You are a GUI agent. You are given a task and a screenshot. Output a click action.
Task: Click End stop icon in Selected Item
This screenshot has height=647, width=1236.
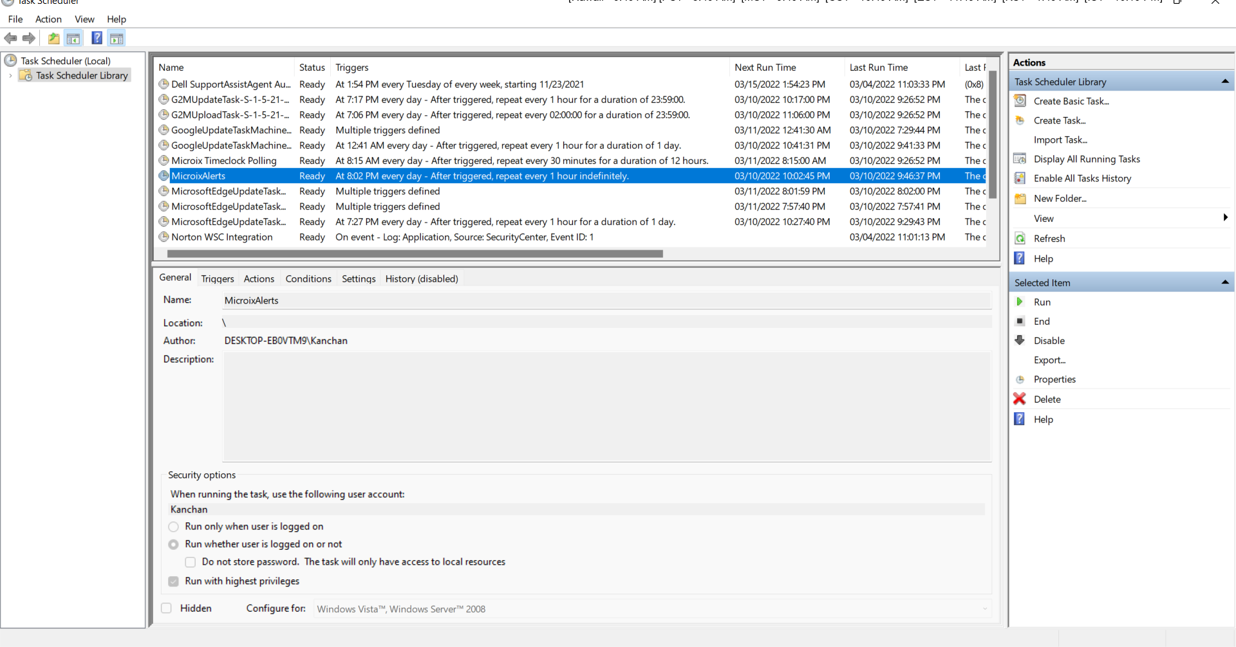1020,322
